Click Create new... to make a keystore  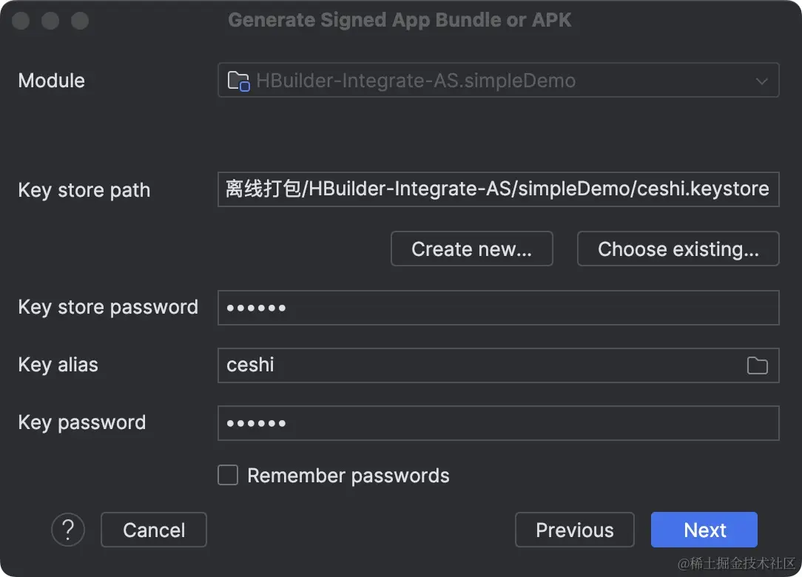pyautogui.click(x=471, y=249)
